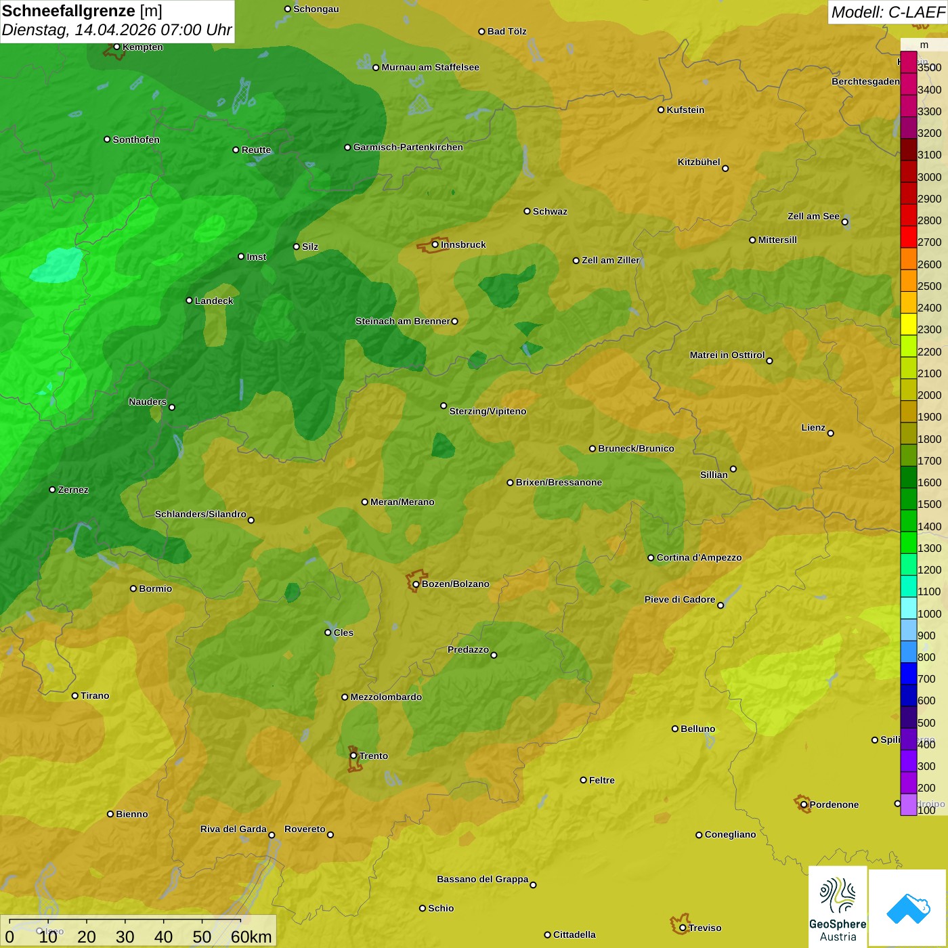
Task: Click the blue cloud house logo
Action: [x=908, y=909]
